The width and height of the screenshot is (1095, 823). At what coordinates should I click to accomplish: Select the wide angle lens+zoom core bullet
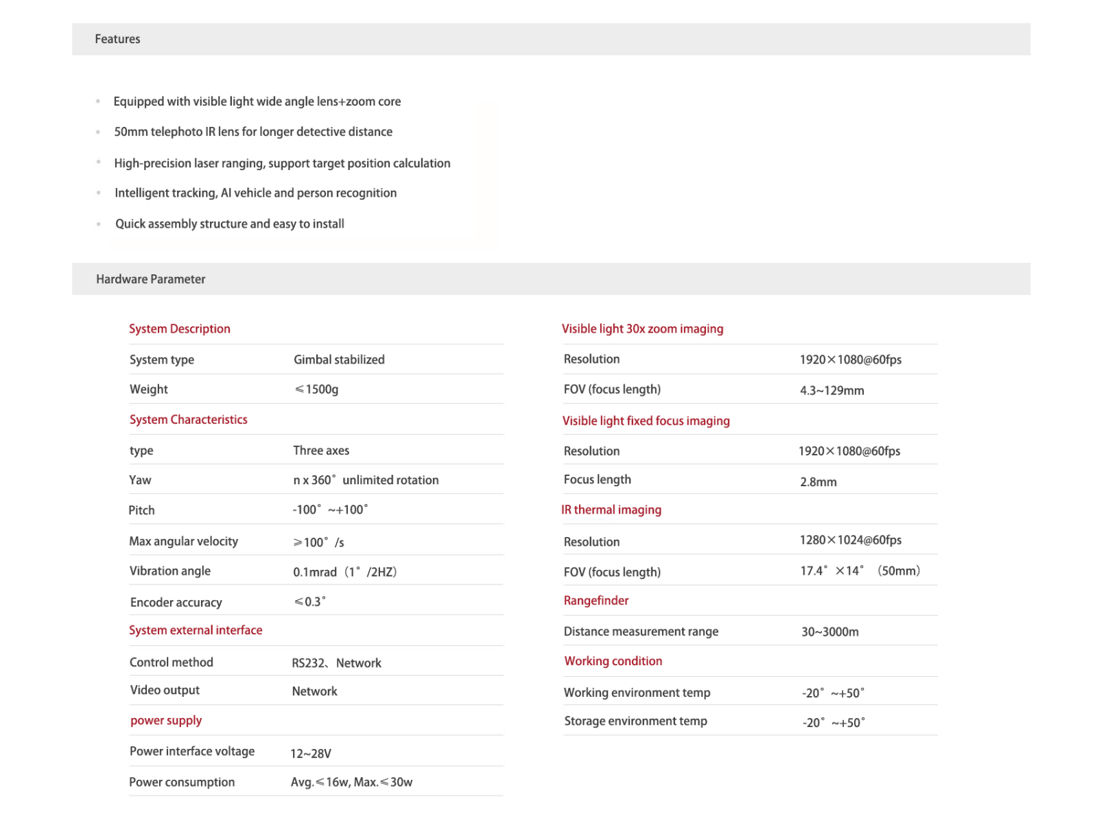[257, 102]
